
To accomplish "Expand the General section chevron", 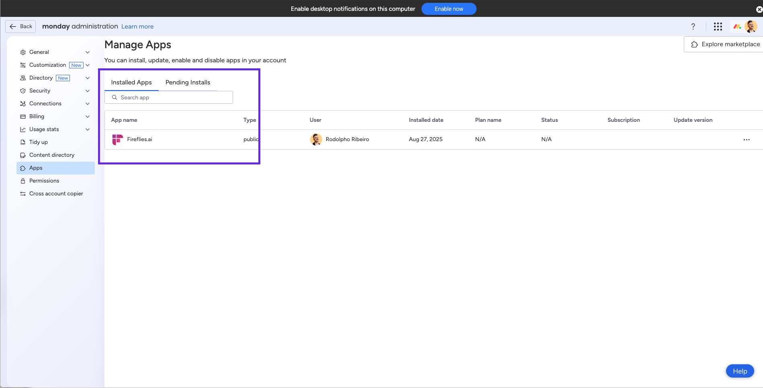I will click(88, 52).
